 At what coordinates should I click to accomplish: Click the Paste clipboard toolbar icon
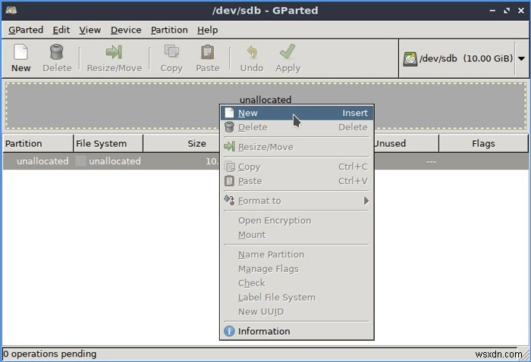tap(207, 52)
